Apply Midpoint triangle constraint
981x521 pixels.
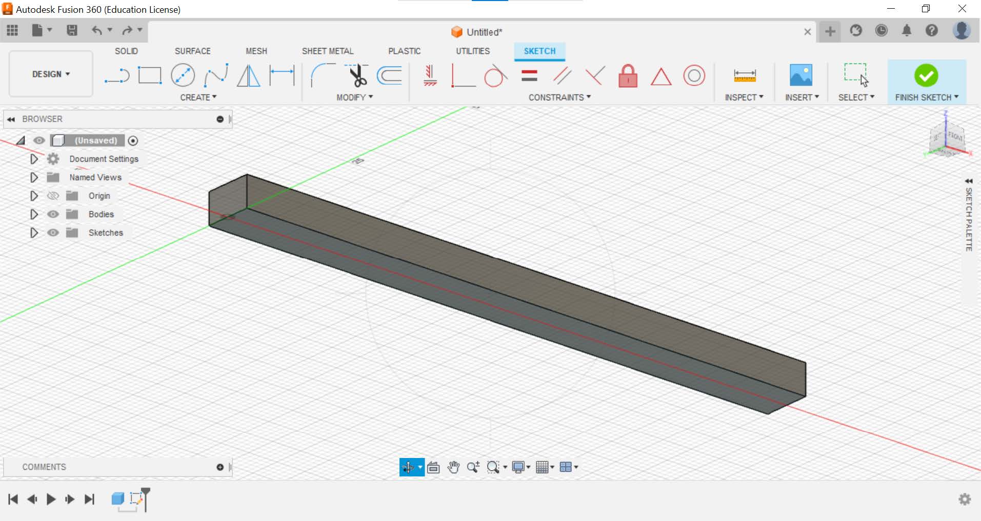pyautogui.click(x=661, y=76)
